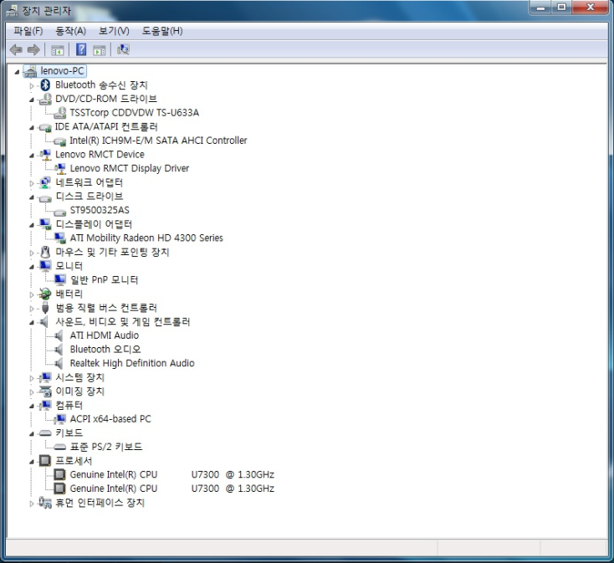
Task: Click the ACPI x64-based PC icon
Action: 60,419
